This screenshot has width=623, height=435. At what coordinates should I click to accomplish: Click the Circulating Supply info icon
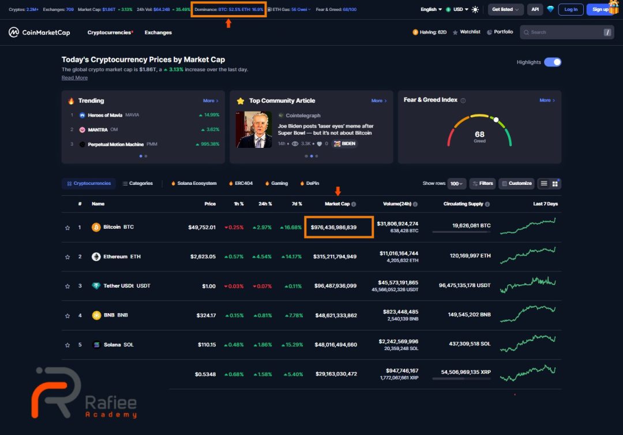(487, 204)
